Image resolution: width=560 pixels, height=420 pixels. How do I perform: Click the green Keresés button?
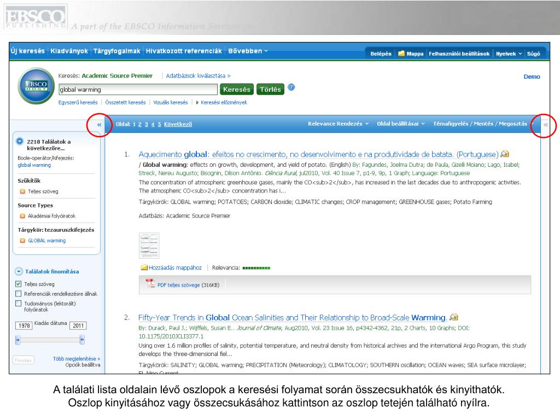237,89
